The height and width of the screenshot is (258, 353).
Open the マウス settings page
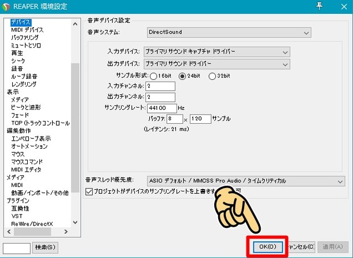18,154
